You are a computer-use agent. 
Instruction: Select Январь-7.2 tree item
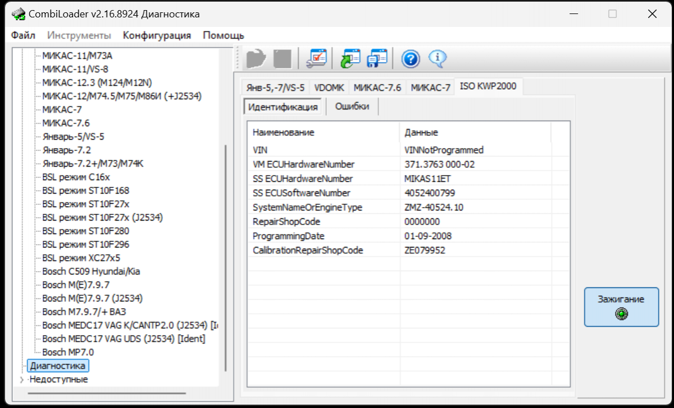pos(67,150)
